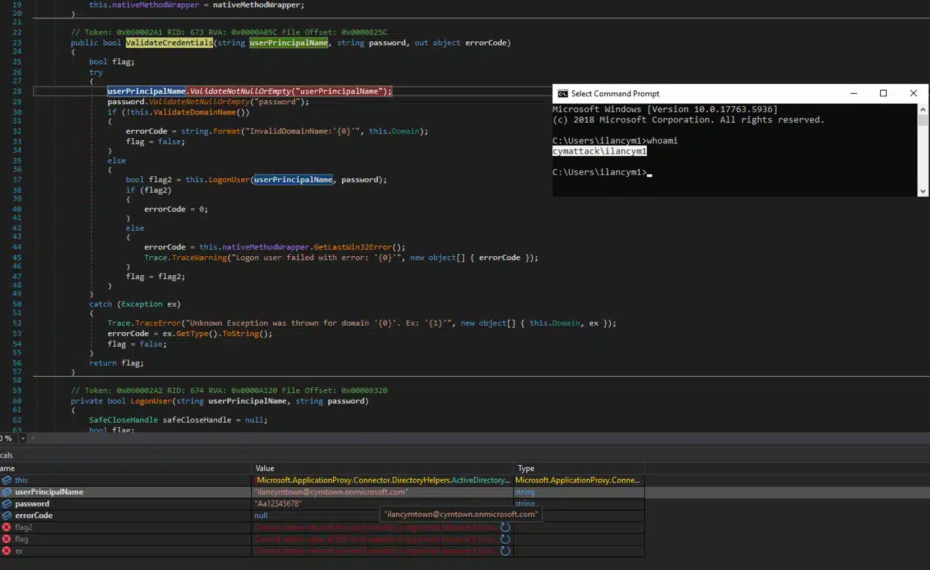Click 'errorCode = 0;' on line 40

pyautogui.click(x=176, y=209)
